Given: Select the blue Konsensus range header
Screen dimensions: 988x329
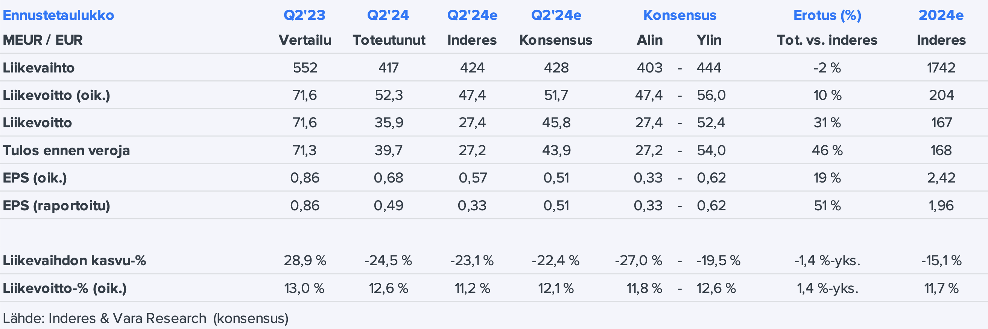Looking at the screenshot, I should [x=679, y=15].
